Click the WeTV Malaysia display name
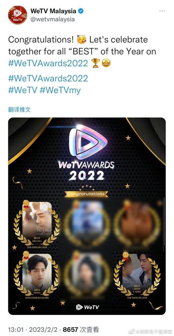Viewport: 174px width, 336px height. [53, 11]
